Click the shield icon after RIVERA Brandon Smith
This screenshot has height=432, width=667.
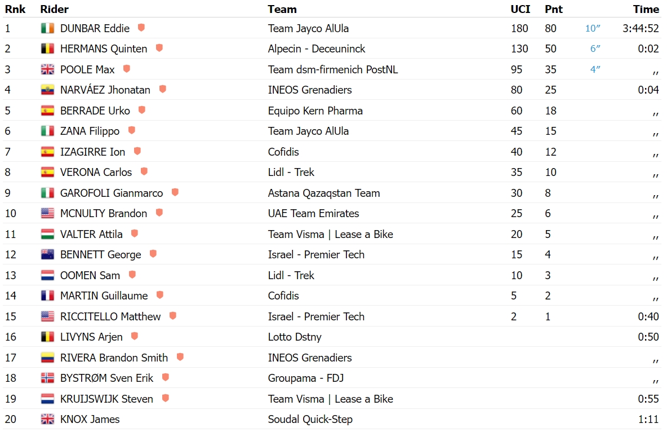point(180,357)
